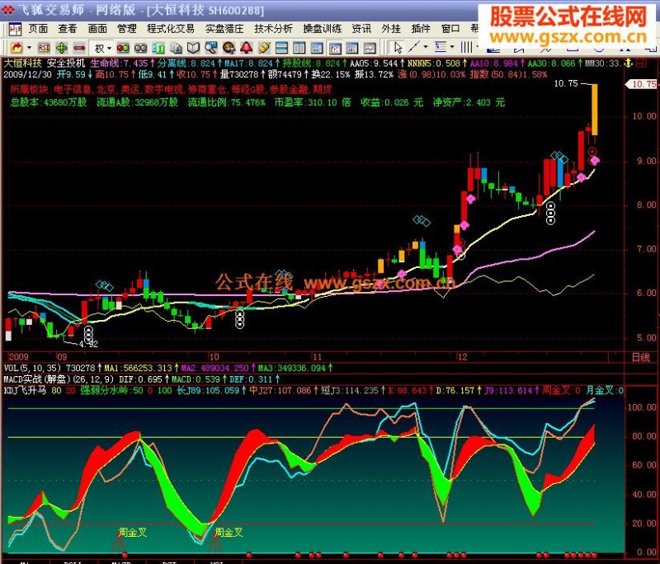Click the 市盈率:310.10 倍 text

[313, 102]
